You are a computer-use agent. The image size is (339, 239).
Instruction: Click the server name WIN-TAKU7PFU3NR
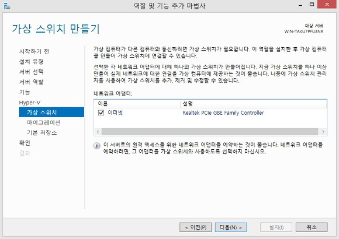pyautogui.click(x=304, y=31)
